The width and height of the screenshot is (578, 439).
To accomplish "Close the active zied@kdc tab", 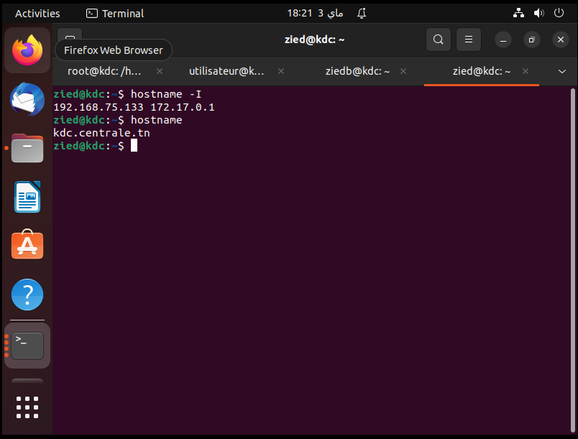I will pos(526,71).
